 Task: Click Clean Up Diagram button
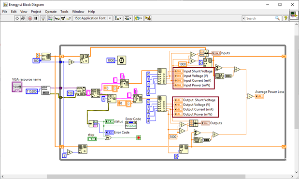point(148,18)
